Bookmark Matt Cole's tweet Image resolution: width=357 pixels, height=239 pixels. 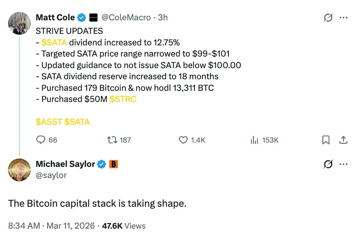pyautogui.click(x=326, y=140)
